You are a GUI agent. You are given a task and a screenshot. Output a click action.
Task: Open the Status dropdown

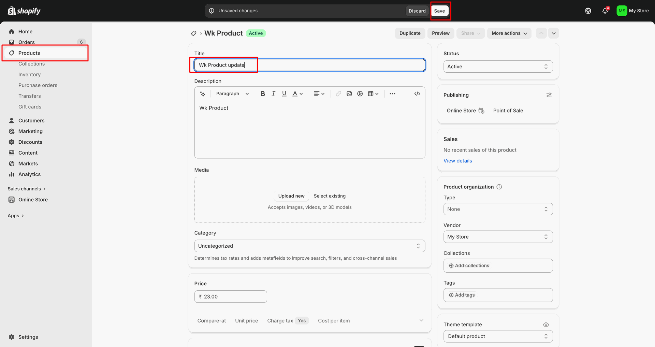(498, 67)
